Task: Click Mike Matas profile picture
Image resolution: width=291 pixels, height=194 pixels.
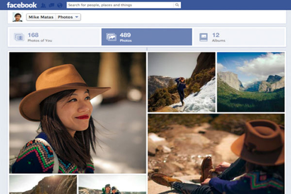Action: pyautogui.click(x=17, y=17)
